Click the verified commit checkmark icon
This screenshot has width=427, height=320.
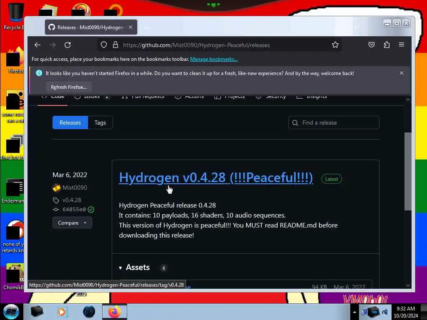pos(91,210)
